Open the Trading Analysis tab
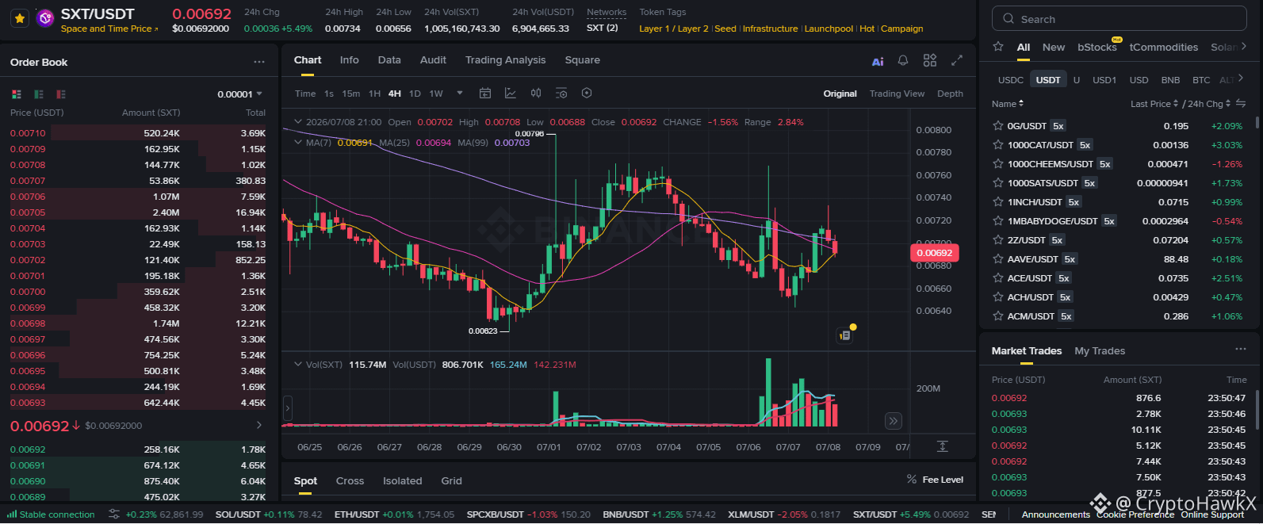Viewport: 1263px width, 524px height. (x=505, y=60)
